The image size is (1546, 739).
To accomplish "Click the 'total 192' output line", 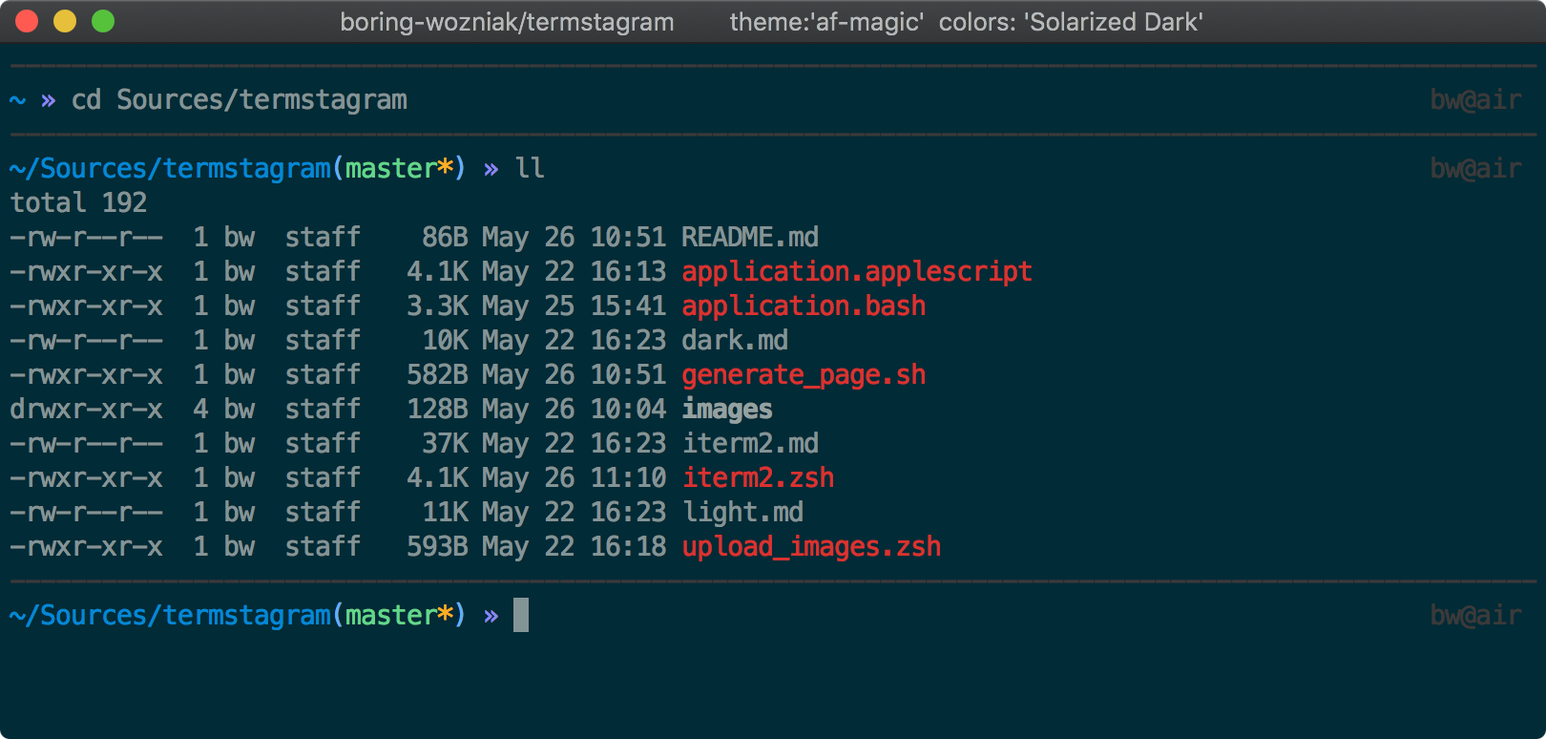I will (x=78, y=202).
